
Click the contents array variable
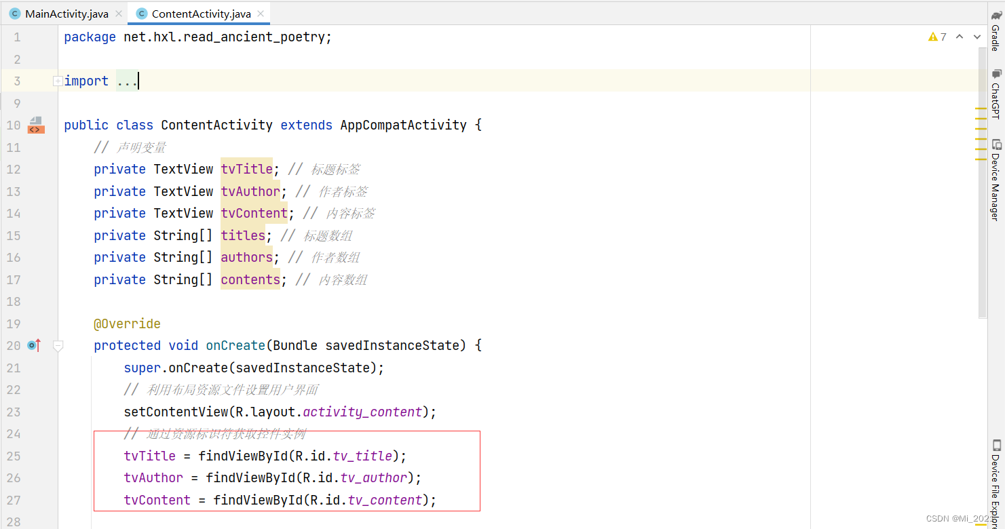(250, 279)
